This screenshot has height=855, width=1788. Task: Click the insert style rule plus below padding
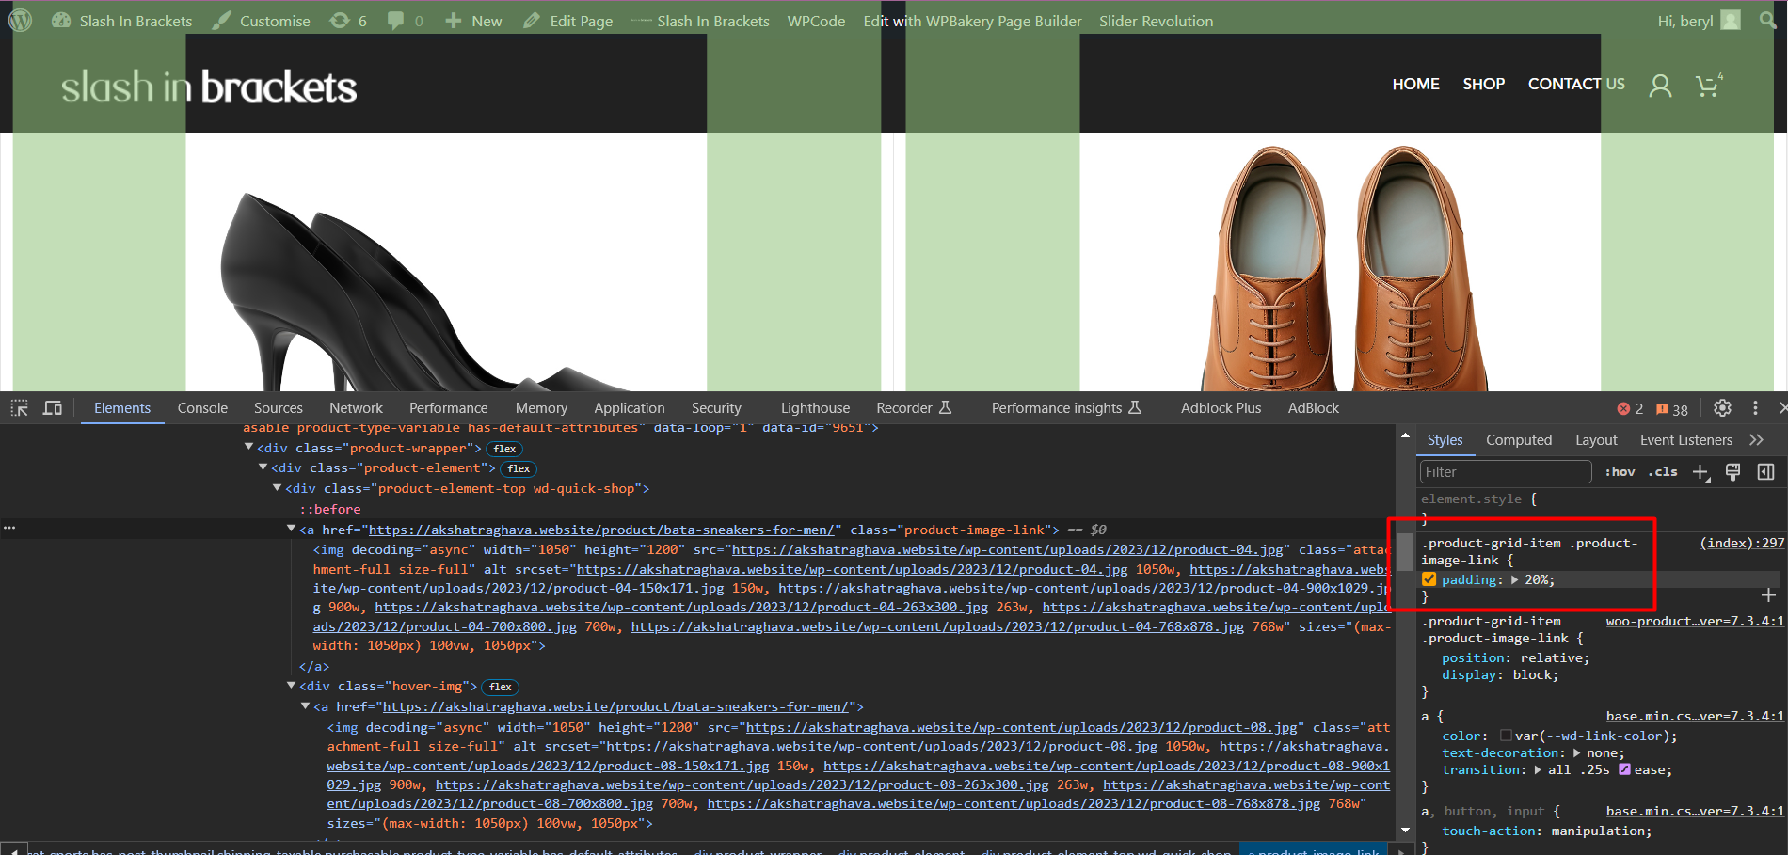pyautogui.click(x=1768, y=595)
